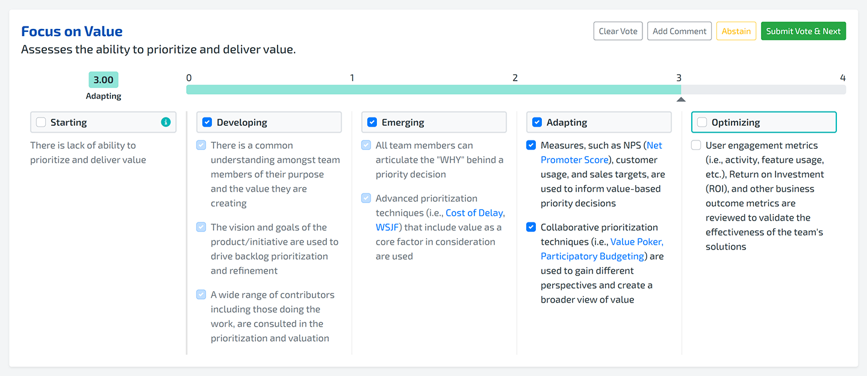Click the Abstain button
The image size is (867, 376).
[x=736, y=31]
